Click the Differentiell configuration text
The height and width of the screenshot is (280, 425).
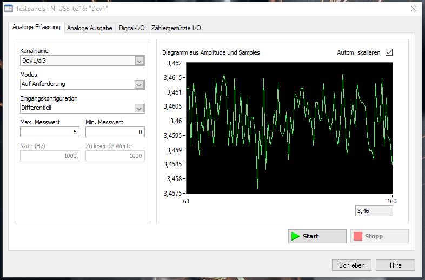point(36,108)
